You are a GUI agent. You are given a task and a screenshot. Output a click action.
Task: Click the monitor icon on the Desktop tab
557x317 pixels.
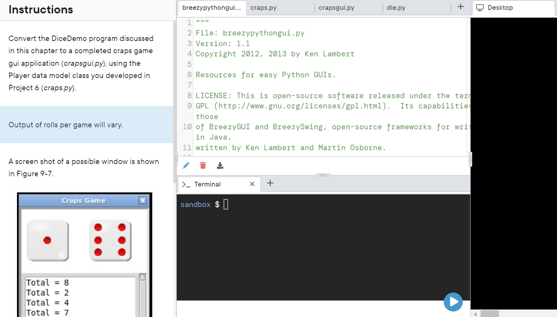[479, 7]
